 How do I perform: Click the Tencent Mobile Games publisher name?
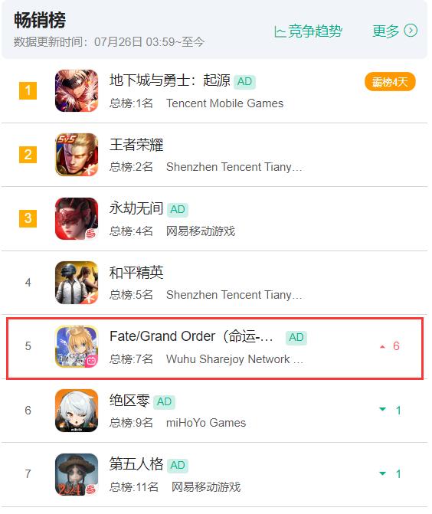(224, 103)
